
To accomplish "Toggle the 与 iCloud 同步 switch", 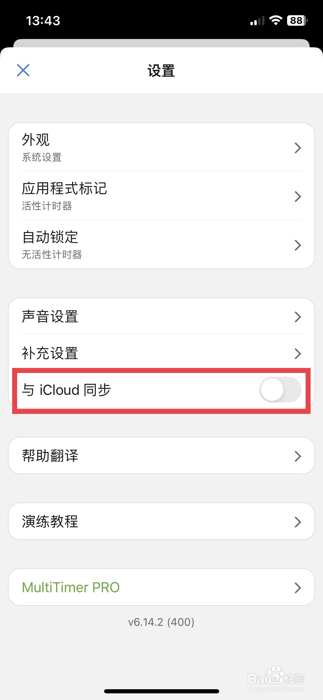I will pyautogui.click(x=280, y=390).
